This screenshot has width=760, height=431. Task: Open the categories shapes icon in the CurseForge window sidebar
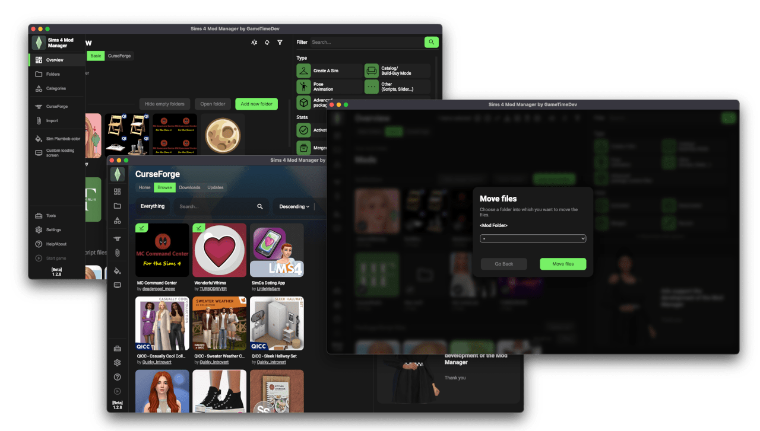pos(118,220)
